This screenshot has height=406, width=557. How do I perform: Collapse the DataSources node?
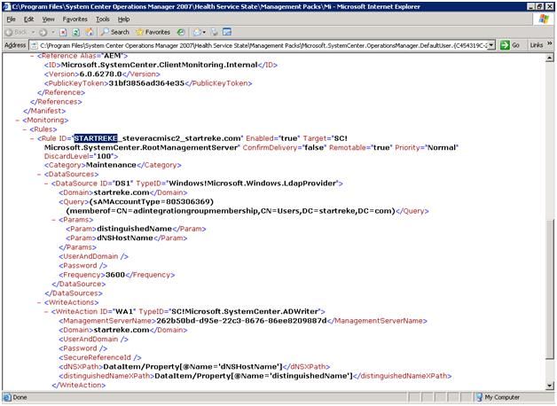[x=39, y=175]
